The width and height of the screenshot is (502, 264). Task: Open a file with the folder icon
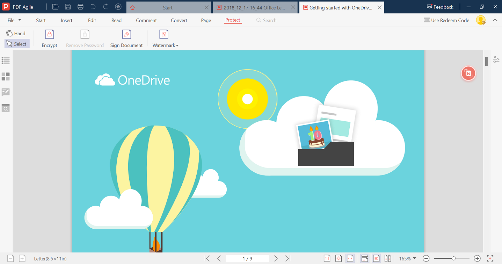click(55, 7)
